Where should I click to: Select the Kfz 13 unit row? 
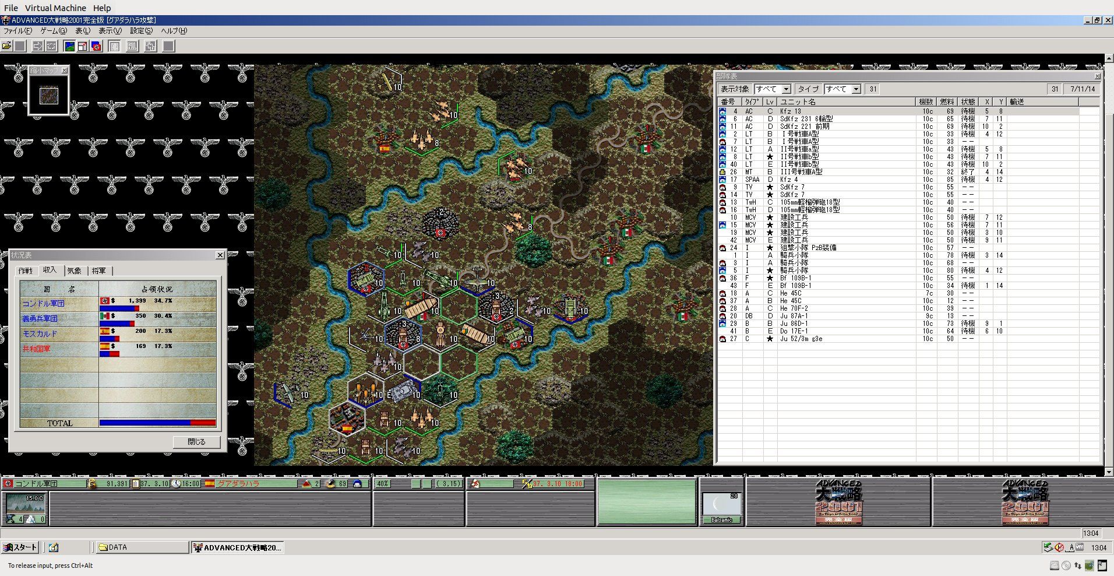click(x=898, y=111)
